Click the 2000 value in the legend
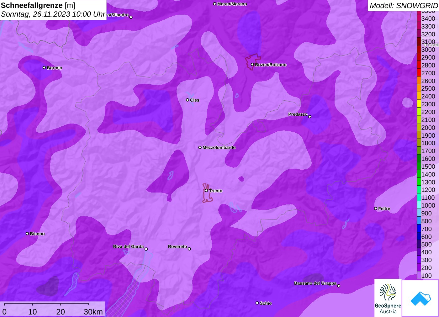 [428, 128]
